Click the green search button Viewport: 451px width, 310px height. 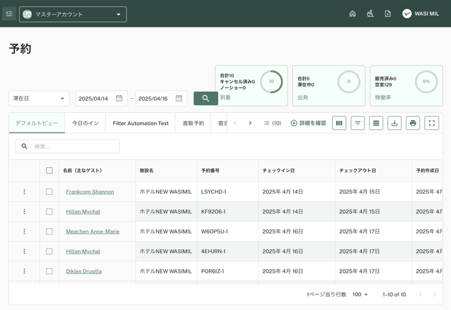tap(206, 98)
